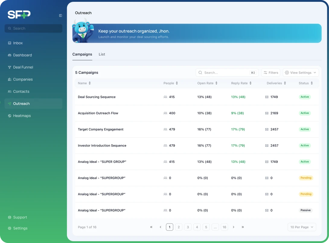Open Heatmaps section
329x243 pixels.
(x=22, y=116)
